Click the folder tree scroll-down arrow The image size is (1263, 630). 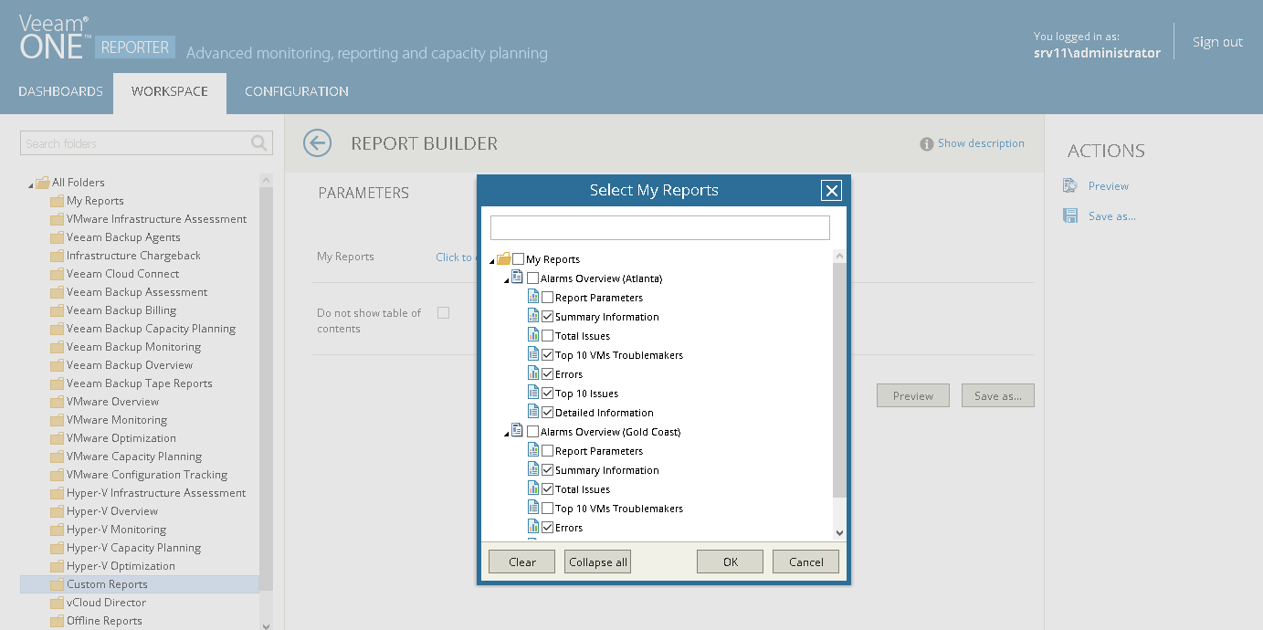click(x=266, y=625)
